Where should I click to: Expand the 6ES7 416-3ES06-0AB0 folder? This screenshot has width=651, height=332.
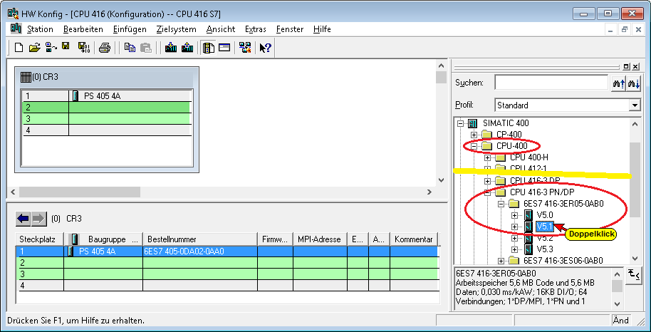pos(501,261)
